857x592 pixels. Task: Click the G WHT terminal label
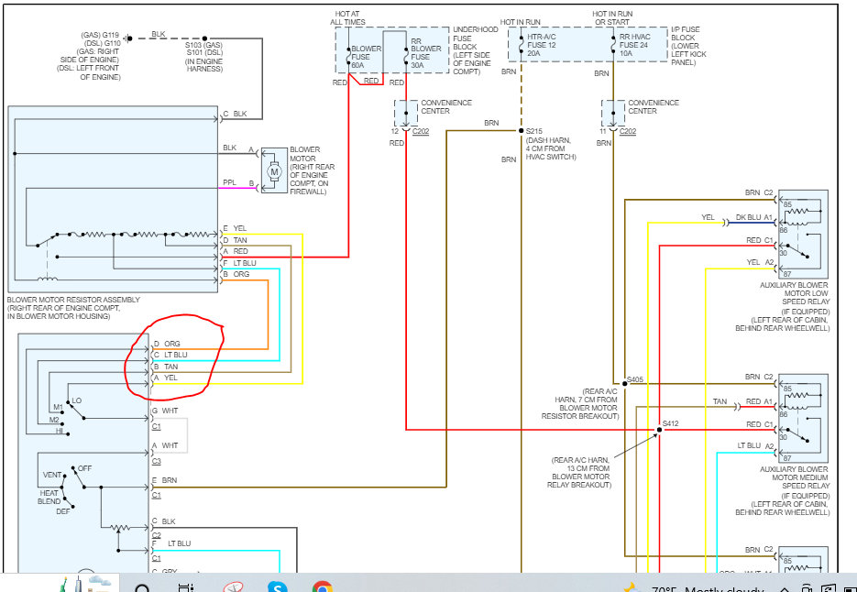click(166, 411)
